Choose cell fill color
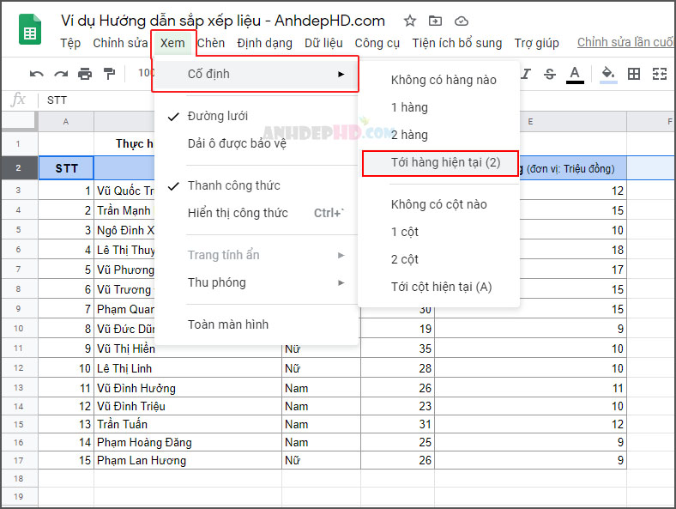 608,74
